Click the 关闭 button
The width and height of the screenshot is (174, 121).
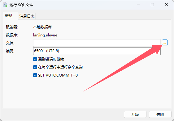click(x=160, y=115)
